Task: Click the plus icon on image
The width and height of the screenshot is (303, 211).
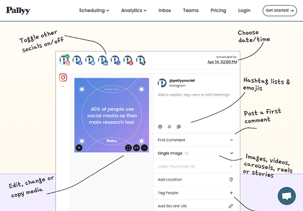Action: 79,148
